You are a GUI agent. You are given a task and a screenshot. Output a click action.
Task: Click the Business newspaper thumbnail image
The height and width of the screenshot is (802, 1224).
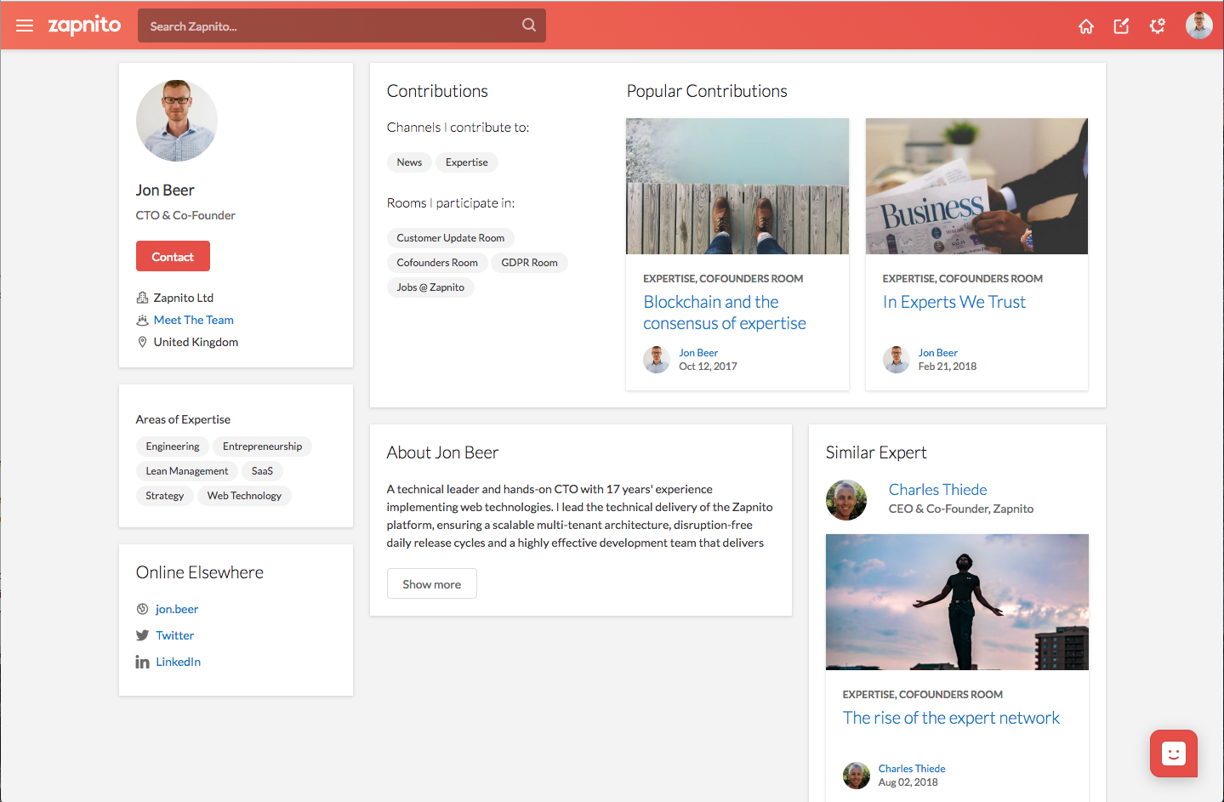[976, 185]
